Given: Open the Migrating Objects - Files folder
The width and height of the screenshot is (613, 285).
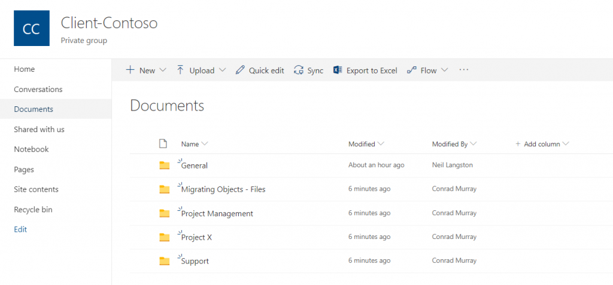Looking at the screenshot, I should (x=223, y=189).
